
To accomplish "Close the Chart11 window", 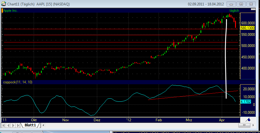I will tap(251, 4).
